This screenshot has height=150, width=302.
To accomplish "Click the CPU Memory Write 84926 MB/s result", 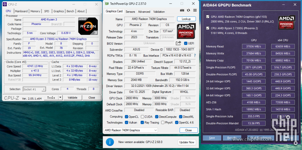I will 283,53.
